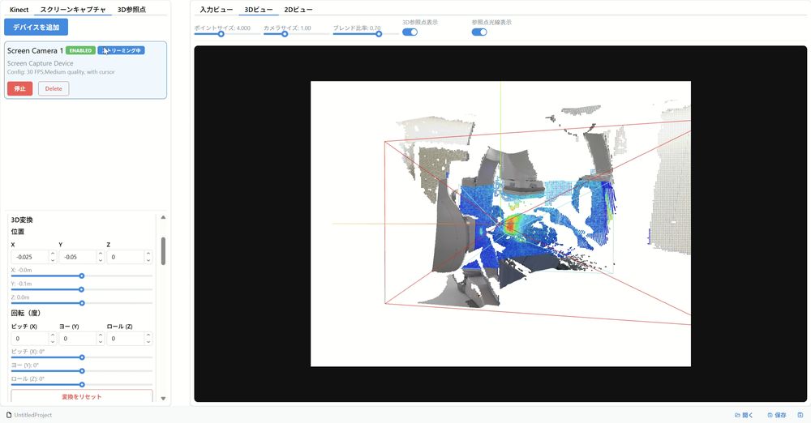The width and height of the screenshot is (811, 423).
Task: Click the ブレンド比率 slider handle
Action: tap(379, 34)
